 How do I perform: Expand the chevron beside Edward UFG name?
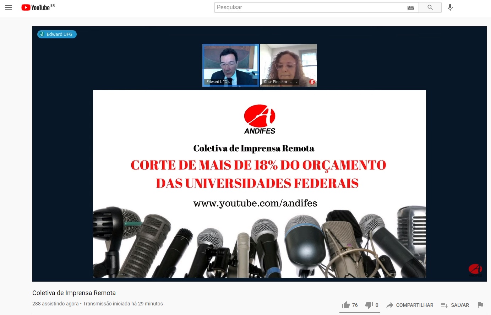(x=229, y=82)
